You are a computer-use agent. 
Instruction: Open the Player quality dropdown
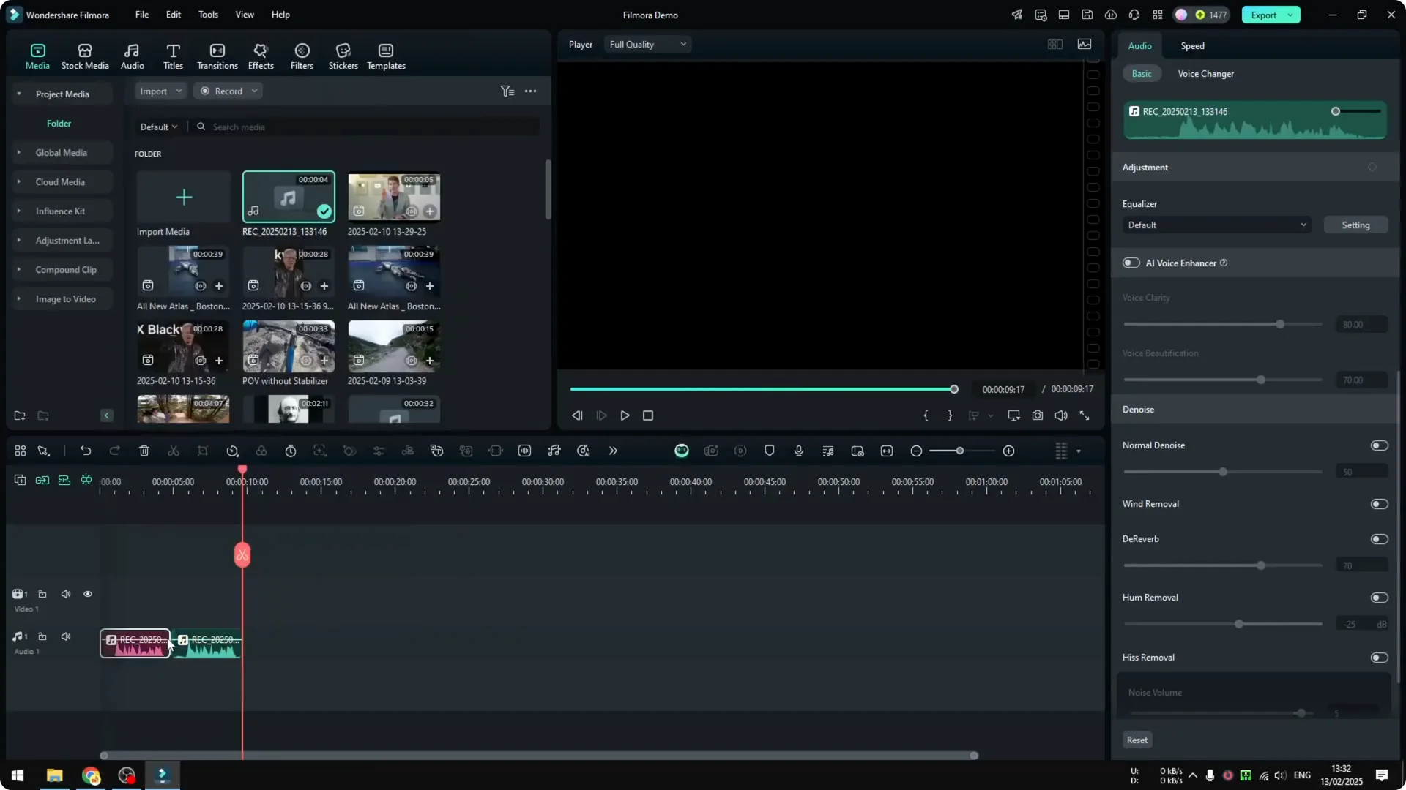[x=647, y=44]
